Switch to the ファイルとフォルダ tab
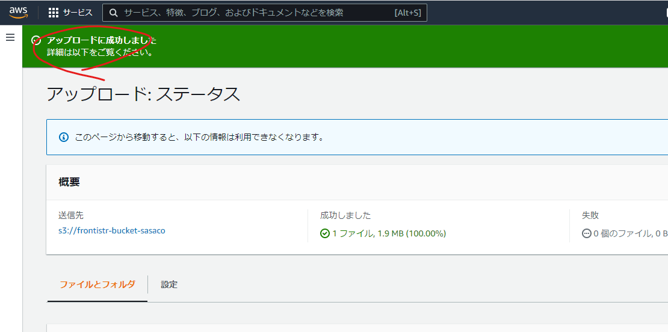Viewport: 668px width, 332px height. (x=97, y=284)
